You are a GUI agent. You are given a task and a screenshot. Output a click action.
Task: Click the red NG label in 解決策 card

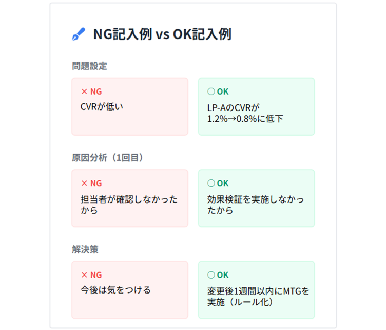[96, 275]
